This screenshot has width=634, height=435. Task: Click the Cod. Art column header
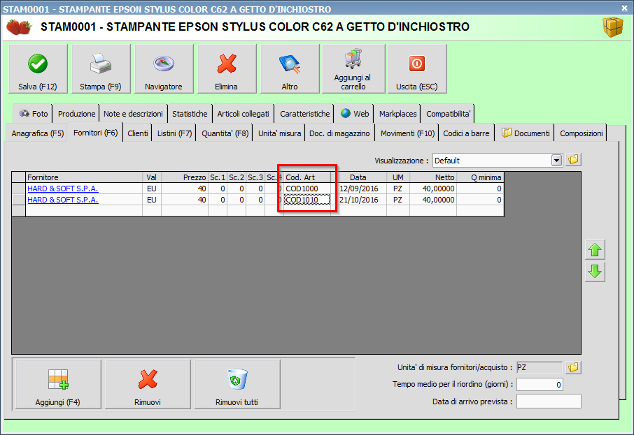(x=307, y=177)
